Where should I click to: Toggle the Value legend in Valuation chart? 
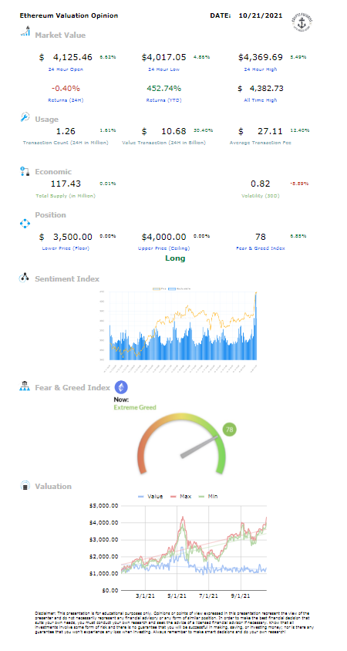(150, 496)
